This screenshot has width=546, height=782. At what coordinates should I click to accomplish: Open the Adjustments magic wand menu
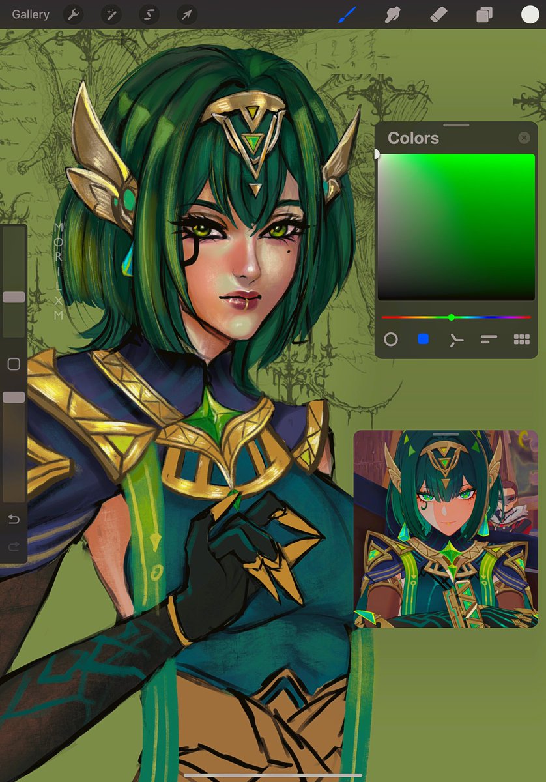click(x=111, y=14)
